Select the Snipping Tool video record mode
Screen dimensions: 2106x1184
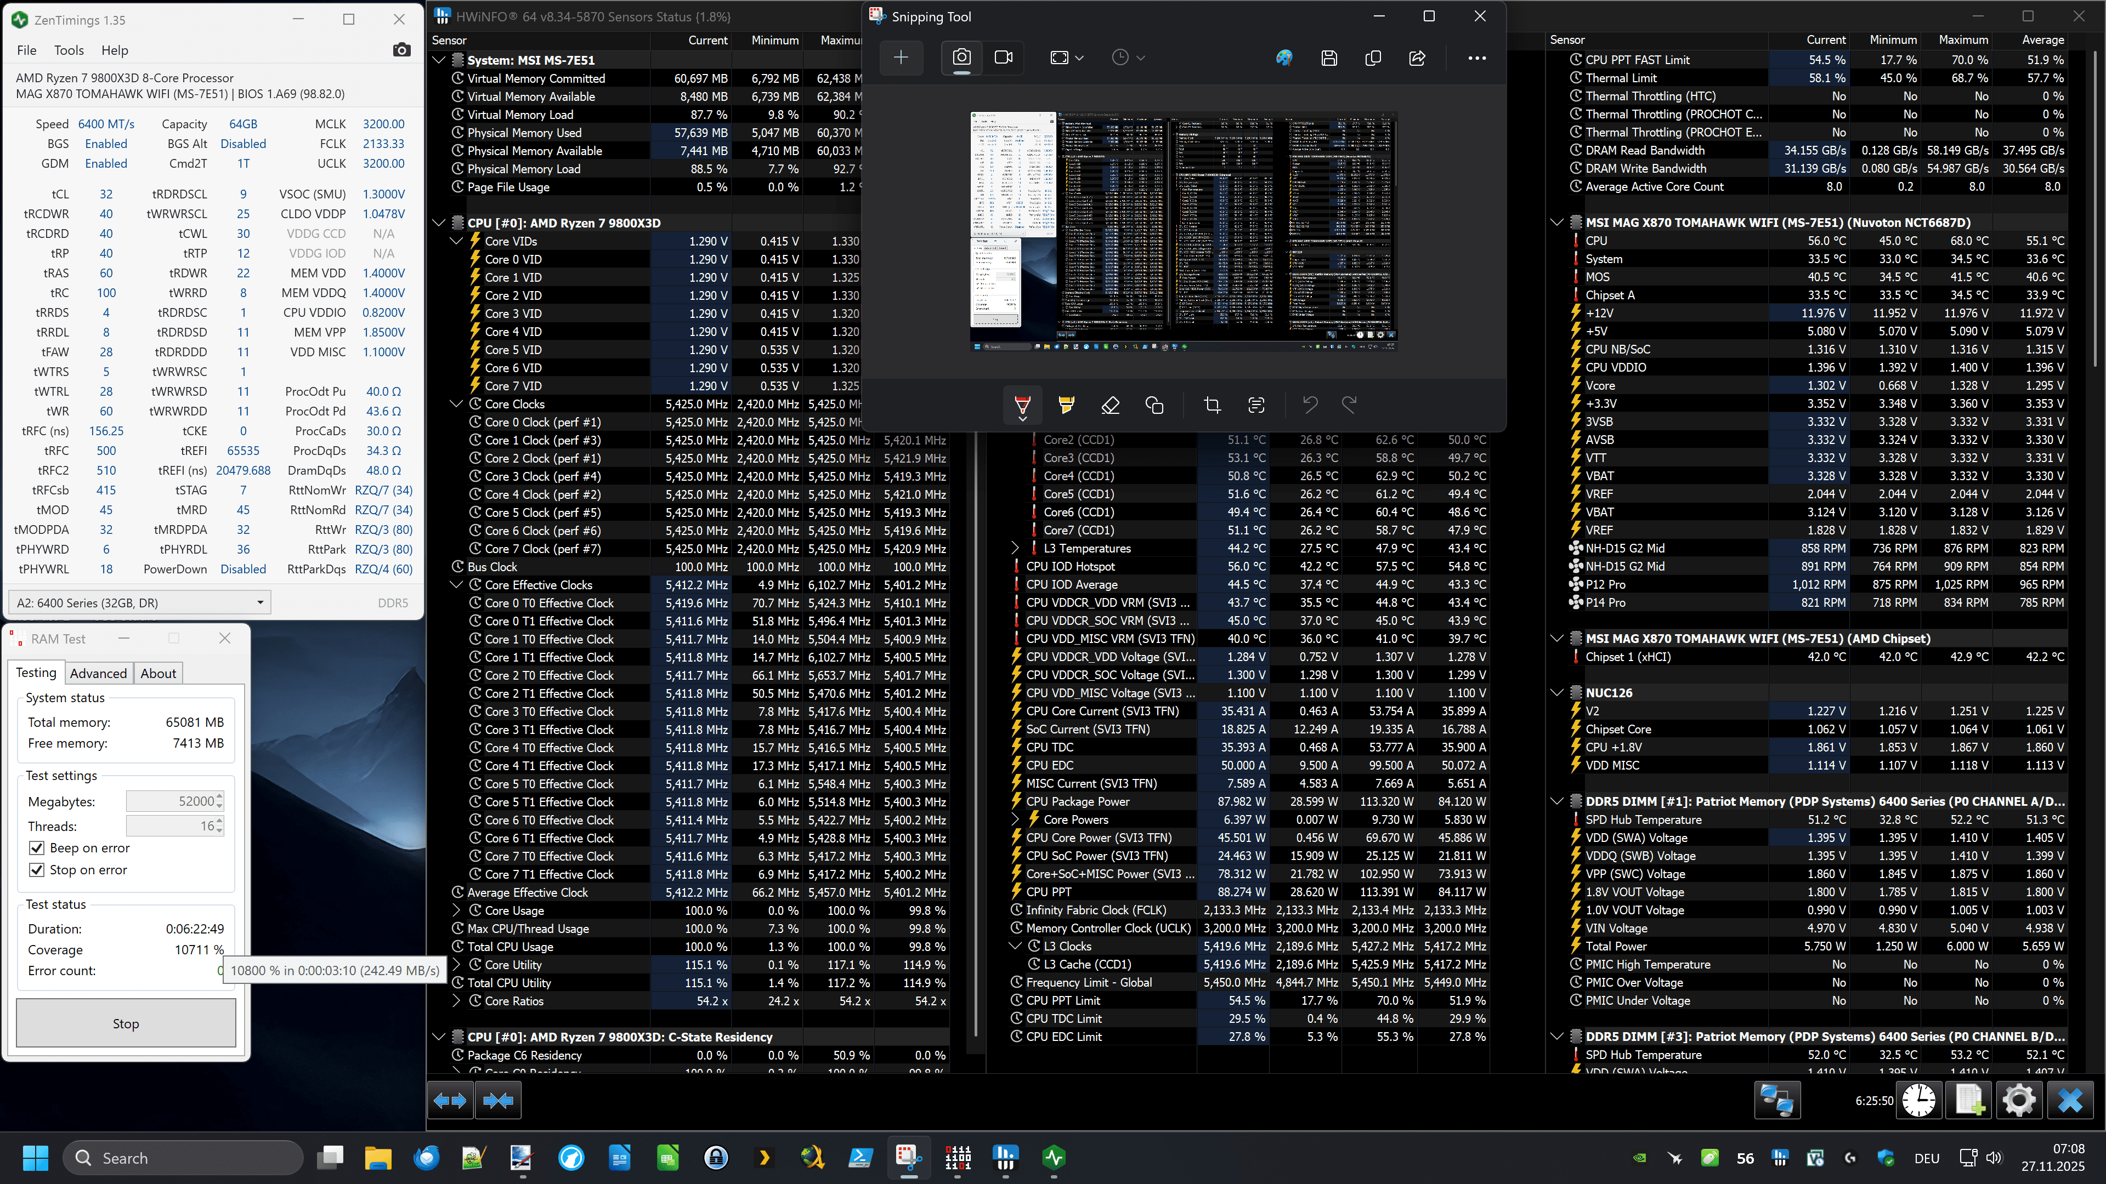tap(1003, 57)
